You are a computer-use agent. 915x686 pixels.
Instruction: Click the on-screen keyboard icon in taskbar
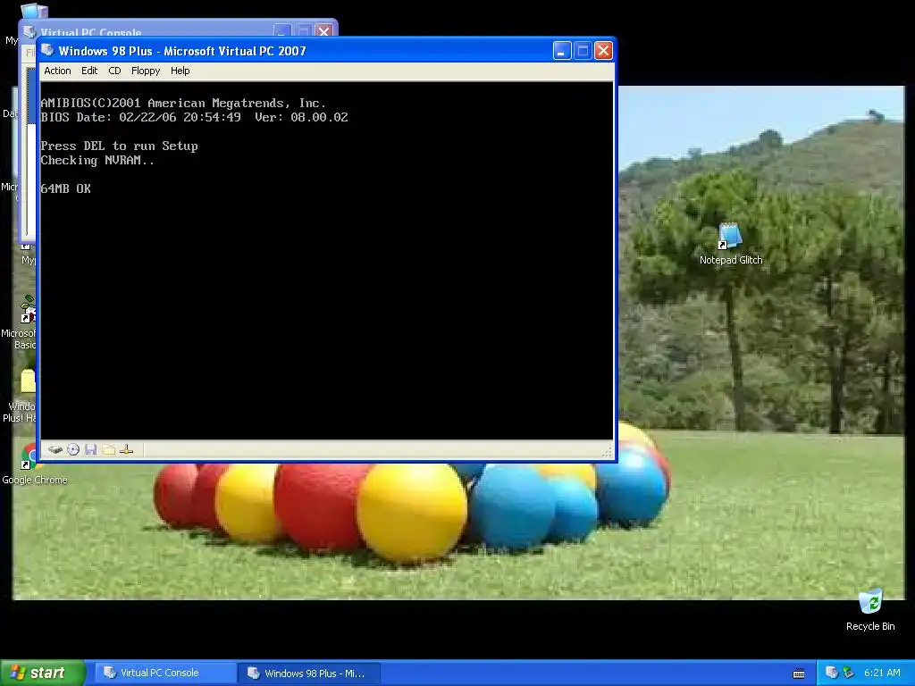click(x=799, y=673)
